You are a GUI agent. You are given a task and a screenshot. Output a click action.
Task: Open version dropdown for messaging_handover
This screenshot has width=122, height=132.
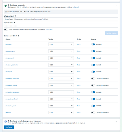coord(61,78)
